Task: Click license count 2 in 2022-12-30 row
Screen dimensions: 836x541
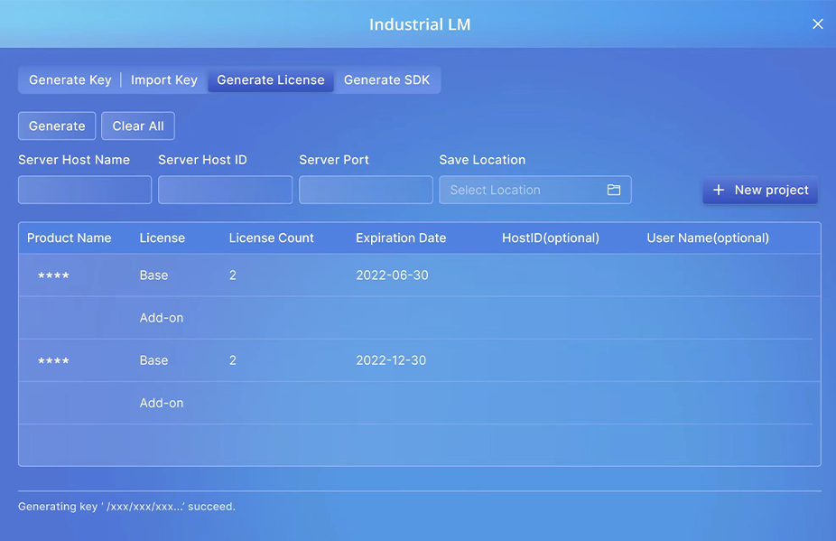Action: [232, 360]
